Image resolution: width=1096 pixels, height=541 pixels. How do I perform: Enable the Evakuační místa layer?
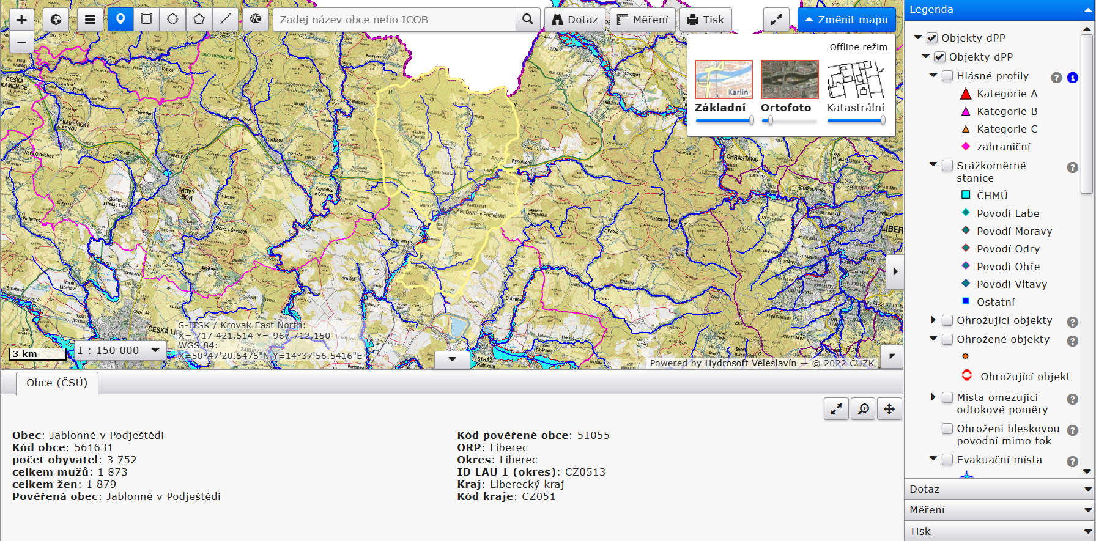click(947, 460)
